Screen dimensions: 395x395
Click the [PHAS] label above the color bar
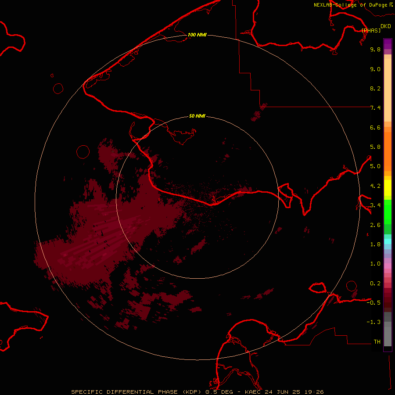[371, 30]
